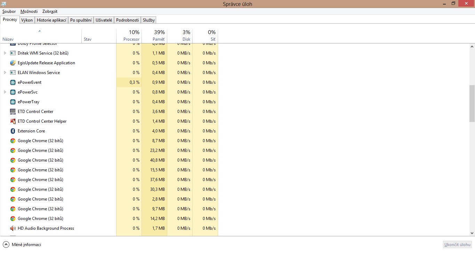The width and height of the screenshot is (475, 253).
Task: Click the 37,6 MB memory value
Action: coord(158,180)
